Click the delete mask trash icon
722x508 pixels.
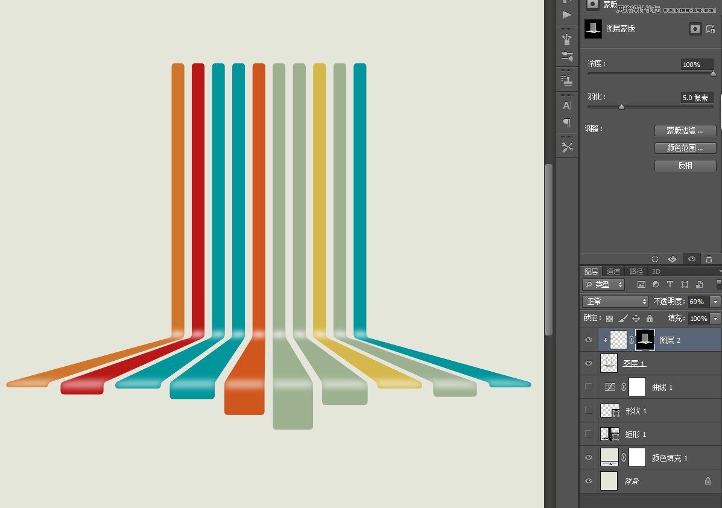[709, 259]
